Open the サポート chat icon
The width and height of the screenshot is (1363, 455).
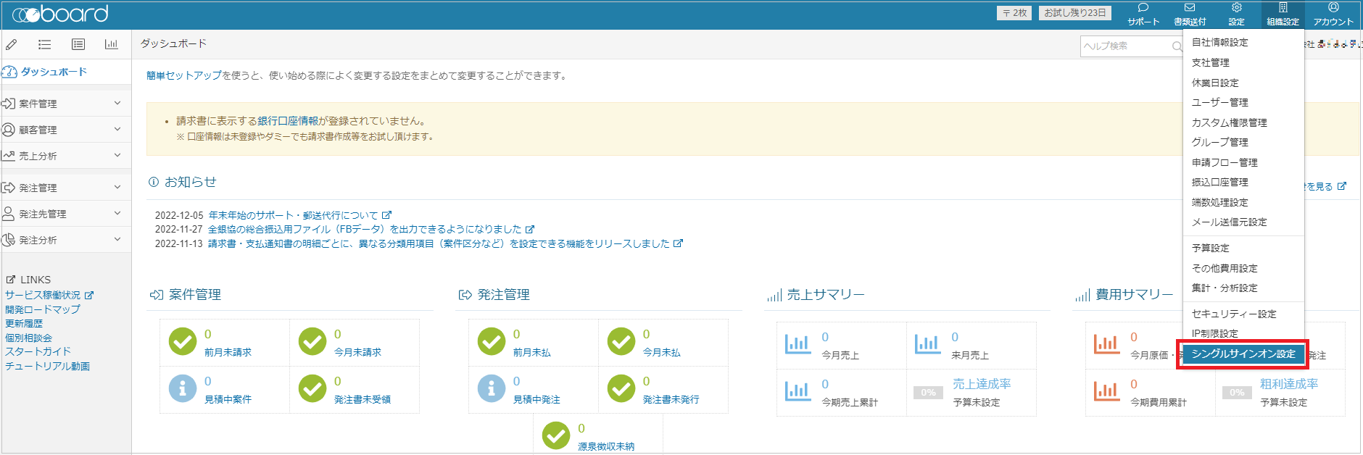1143,8
